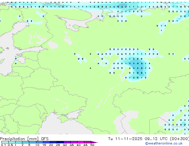Click the 2–5 mm legend color swatch
The width and height of the screenshot is (189, 146).
26,142
